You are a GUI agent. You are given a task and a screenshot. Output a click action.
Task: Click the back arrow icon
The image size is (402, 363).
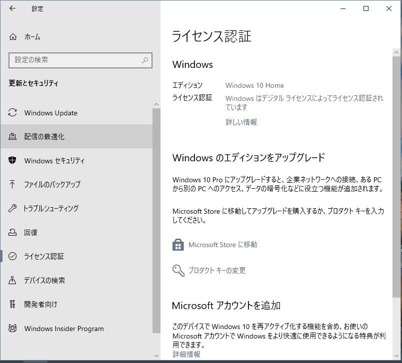pyautogui.click(x=12, y=8)
